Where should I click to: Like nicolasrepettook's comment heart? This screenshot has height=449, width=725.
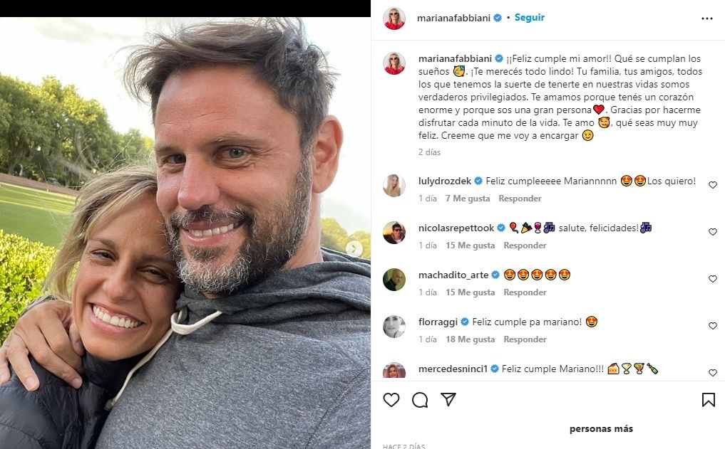(712, 232)
